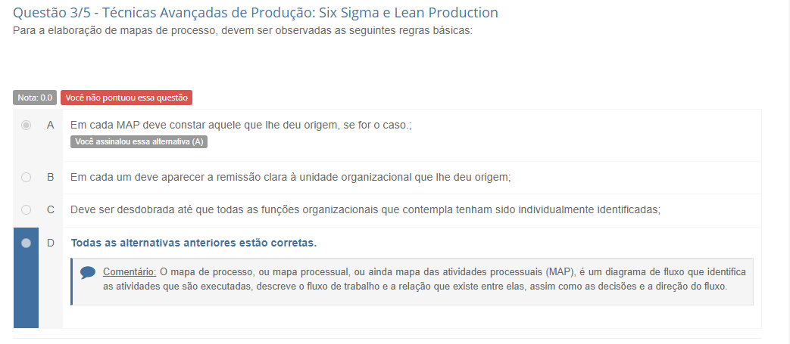790x344 pixels.
Task: Select answer text about "unidade organizacional"
Action: click(290, 178)
